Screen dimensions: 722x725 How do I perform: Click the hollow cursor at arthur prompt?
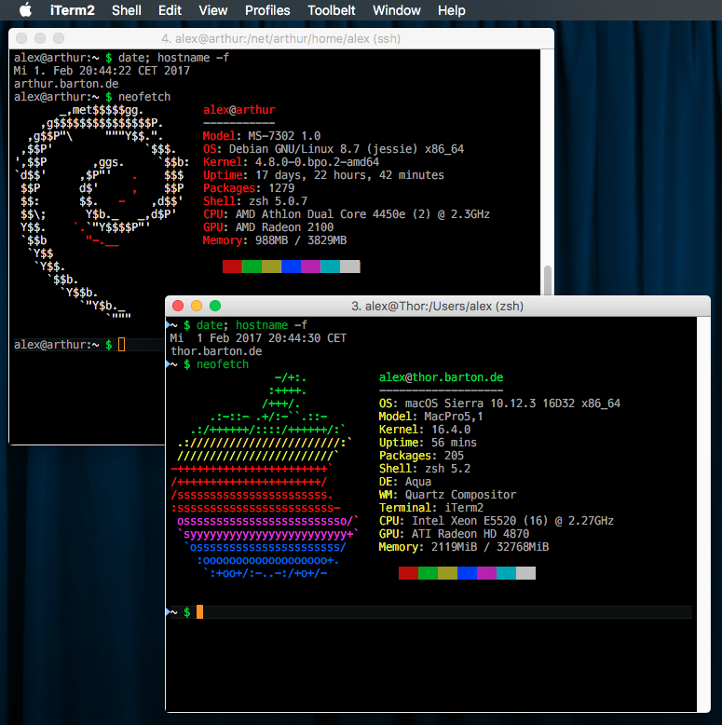[121, 344]
